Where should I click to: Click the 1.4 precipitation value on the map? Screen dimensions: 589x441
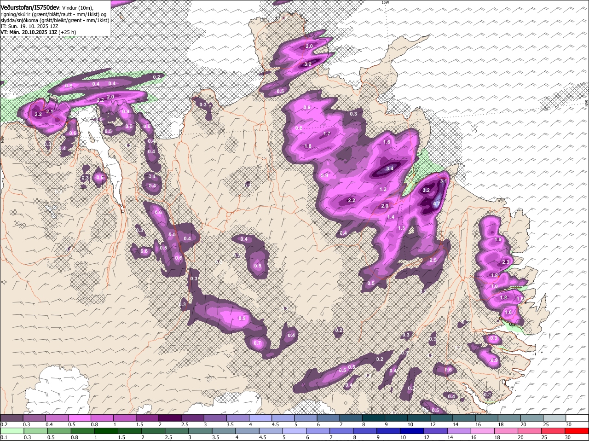tap(391, 217)
